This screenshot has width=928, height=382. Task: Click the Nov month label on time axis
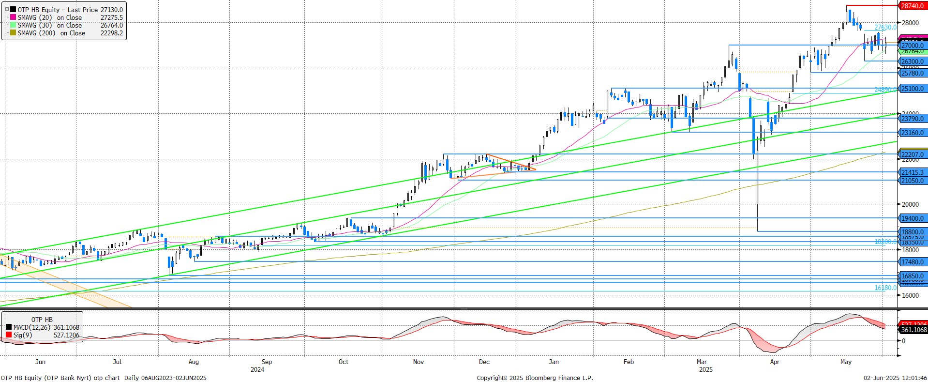[419, 362]
